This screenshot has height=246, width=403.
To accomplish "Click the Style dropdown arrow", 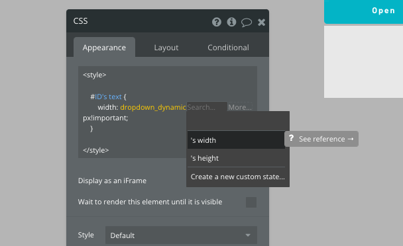I will [248, 235].
